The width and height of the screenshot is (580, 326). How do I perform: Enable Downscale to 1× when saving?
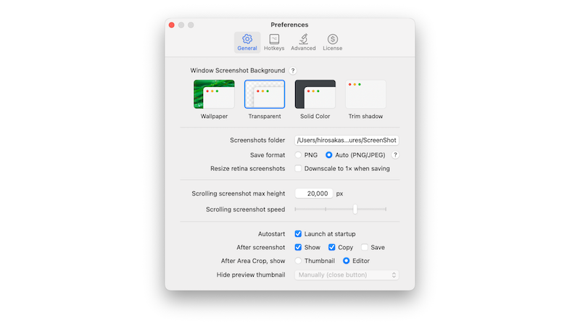pyautogui.click(x=299, y=169)
